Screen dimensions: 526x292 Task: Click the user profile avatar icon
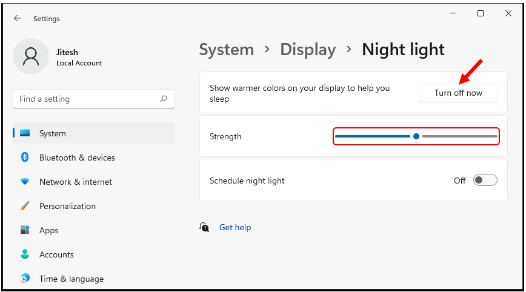click(x=30, y=57)
